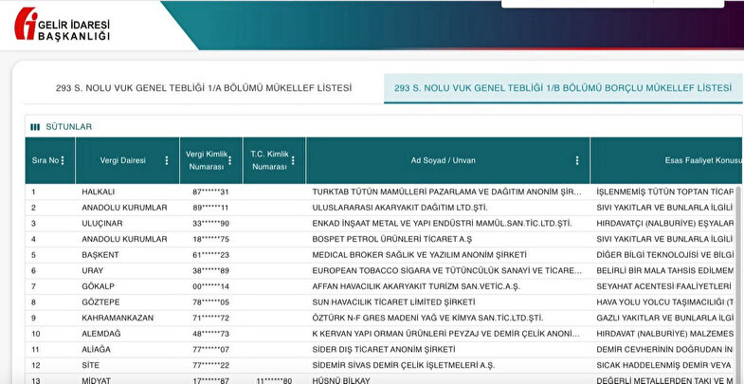
Task: Switch to 1/A Bölümü Mükellef Listesi tab
Action: click(x=204, y=88)
